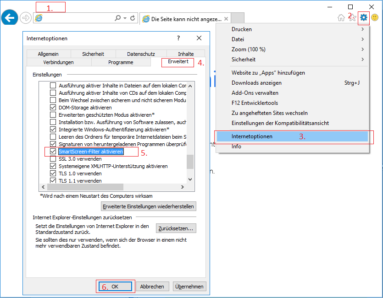Switch to the Inhalte tab
383x298 pixels.
click(186, 54)
